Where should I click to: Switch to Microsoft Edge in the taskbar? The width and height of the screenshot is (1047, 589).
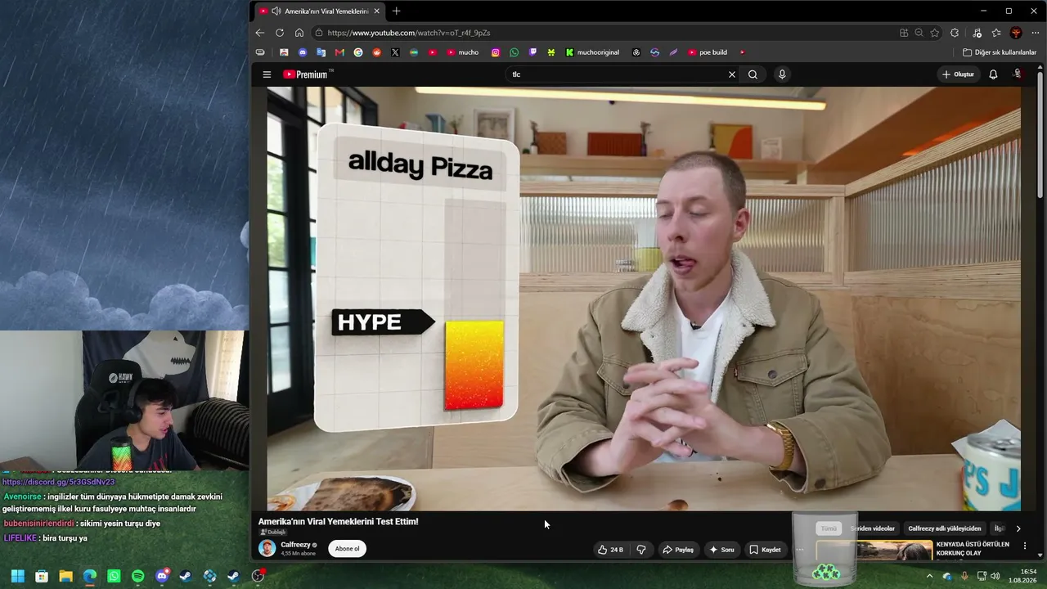(x=90, y=576)
